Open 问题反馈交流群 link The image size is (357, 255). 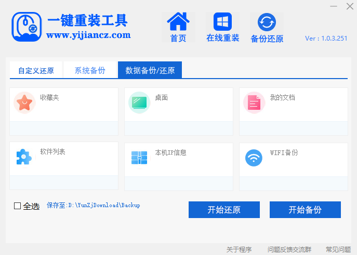point(289,249)
